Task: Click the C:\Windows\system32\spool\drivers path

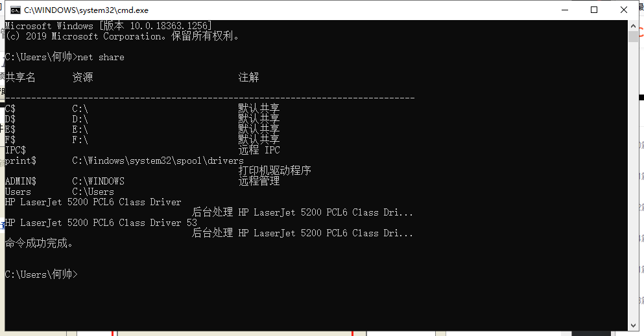Action: click(x=158, y=161)
